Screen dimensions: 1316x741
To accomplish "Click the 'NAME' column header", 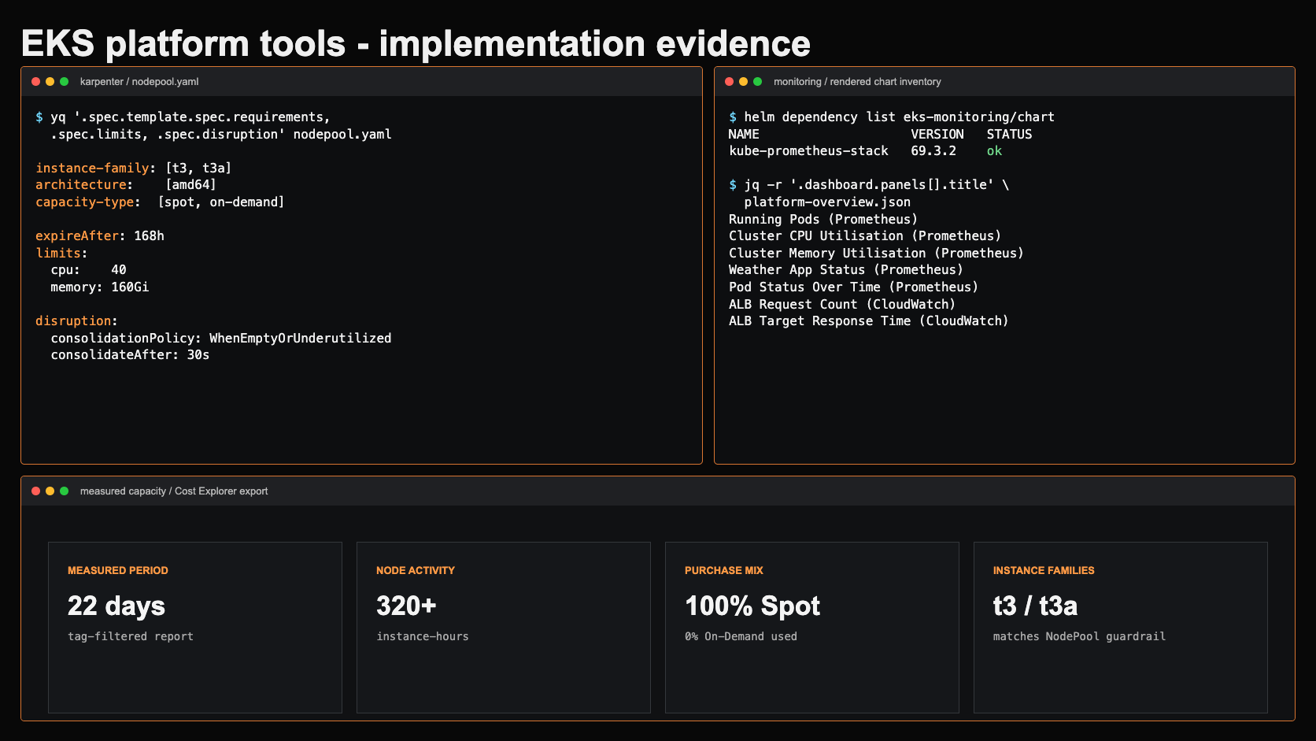I will pos(744,134).
